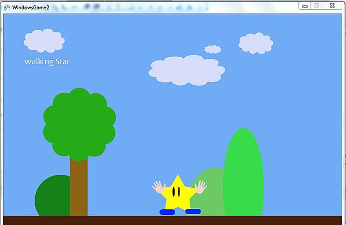Image resolution: width=346 pixels, height=225 pixels.
Task: Click the disabled maximize button
Action: [316, 6]
